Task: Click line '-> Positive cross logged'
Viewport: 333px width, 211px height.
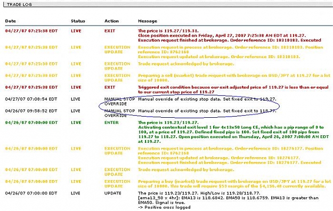Action: click(164, 207)
